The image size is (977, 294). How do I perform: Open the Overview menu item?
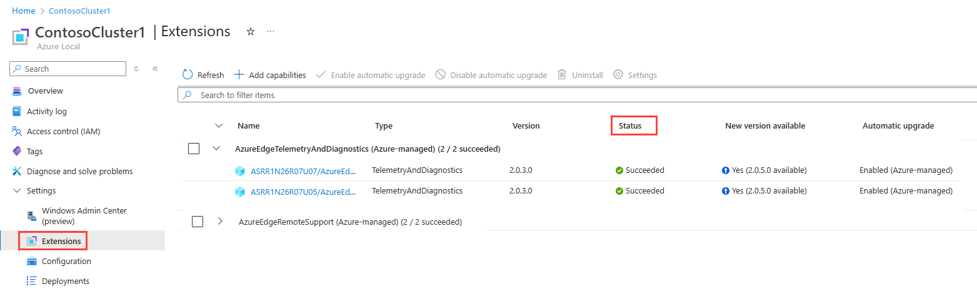45,91
